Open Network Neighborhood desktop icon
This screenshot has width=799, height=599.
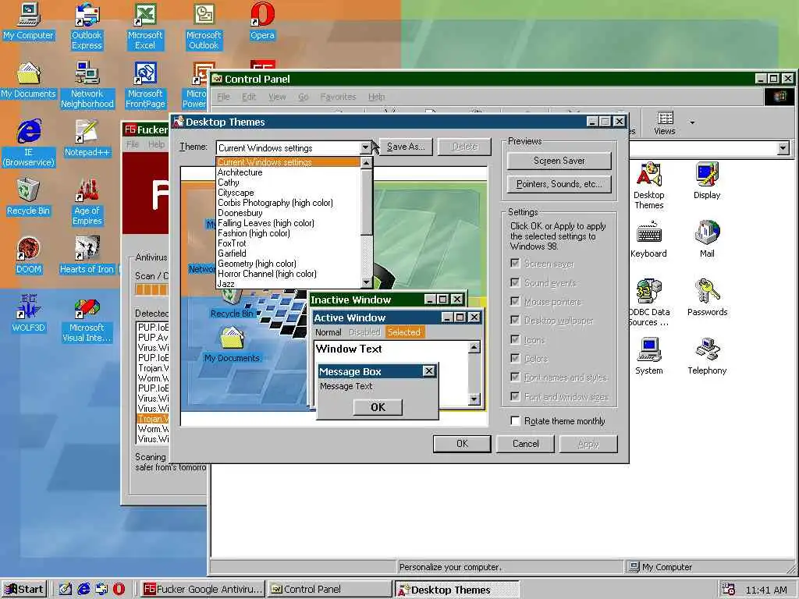click(x=87, y=84)
